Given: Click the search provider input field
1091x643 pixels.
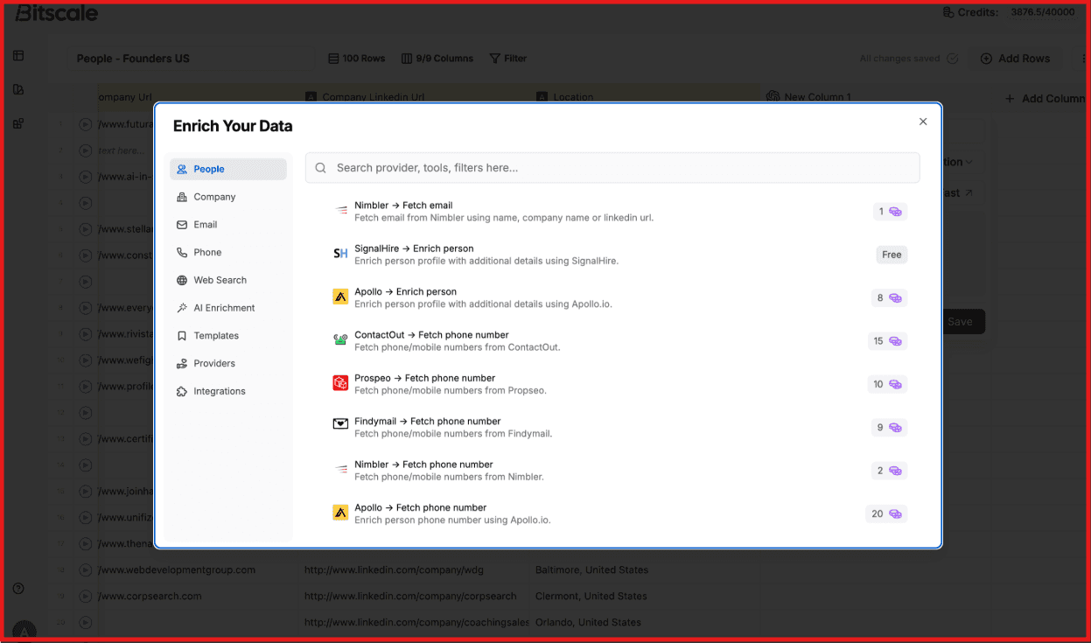Looking at the screenshot, I should tap(612, 168).
